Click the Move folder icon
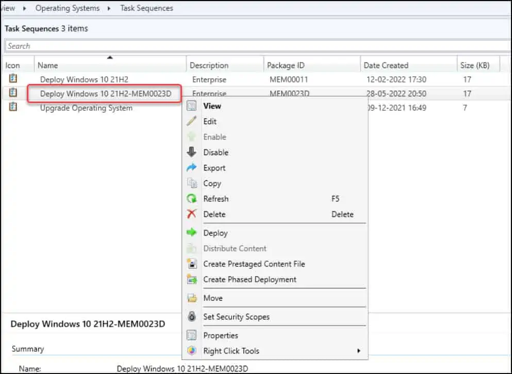The image size is (512, 374). pyautogui.click(x=192, y=298)
